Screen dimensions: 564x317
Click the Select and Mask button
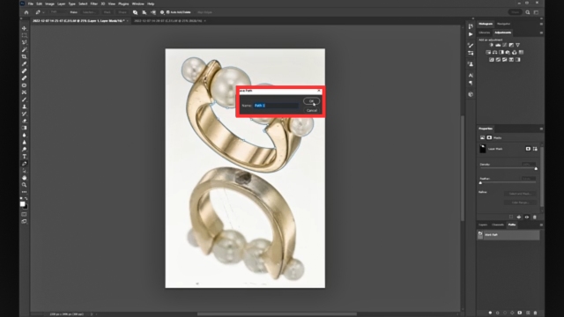[x=520, y=194]
